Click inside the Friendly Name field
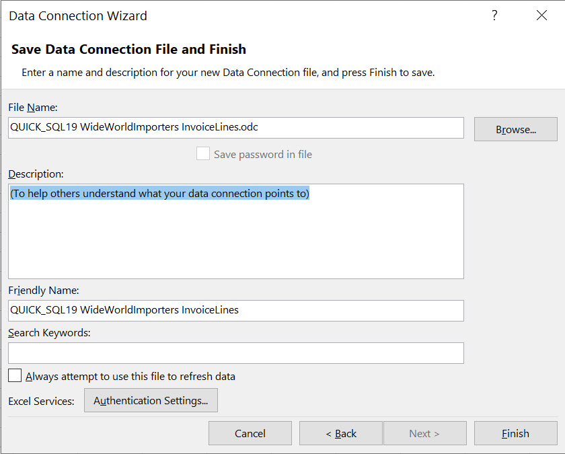 tap(235, 310)
